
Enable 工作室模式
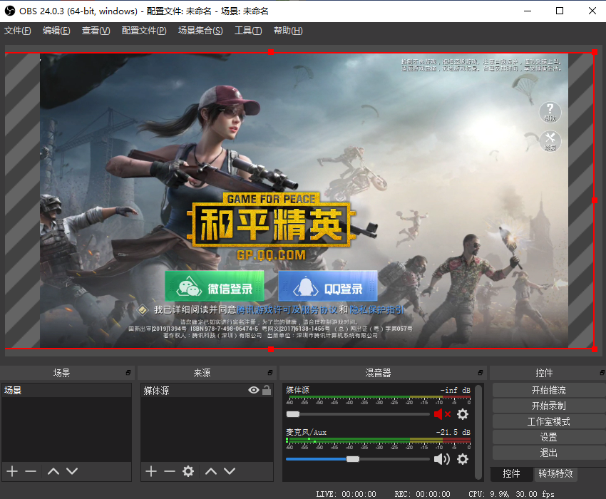549,422
